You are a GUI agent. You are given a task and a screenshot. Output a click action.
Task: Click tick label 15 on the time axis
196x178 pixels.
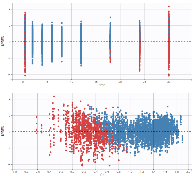96,82
